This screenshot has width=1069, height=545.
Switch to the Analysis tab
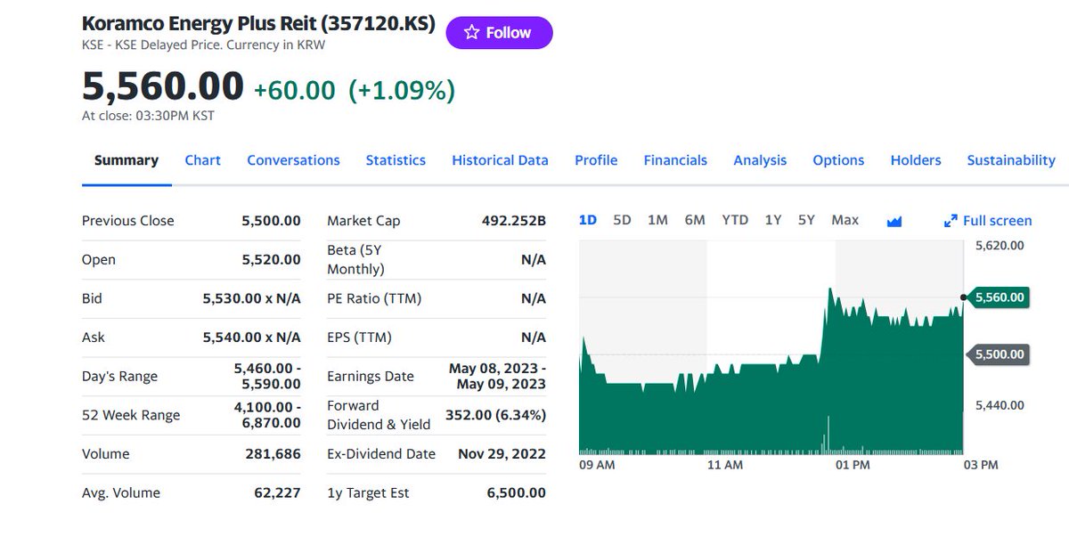[760, 160]
